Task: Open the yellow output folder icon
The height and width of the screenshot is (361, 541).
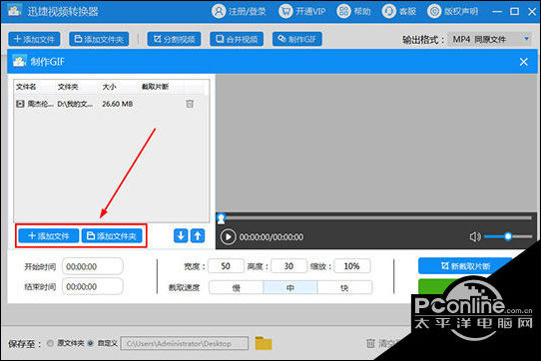Action: tap(264, 343)
